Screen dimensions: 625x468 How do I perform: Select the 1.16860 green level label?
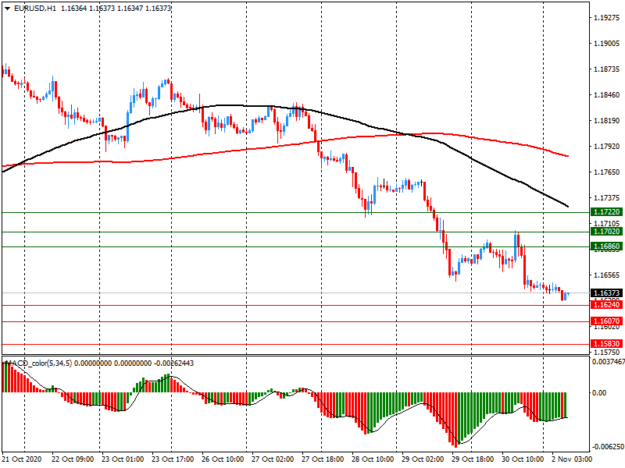pos(606,246)
